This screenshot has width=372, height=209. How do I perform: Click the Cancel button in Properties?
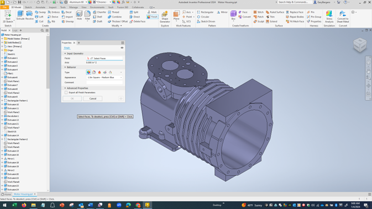(93, 99)
